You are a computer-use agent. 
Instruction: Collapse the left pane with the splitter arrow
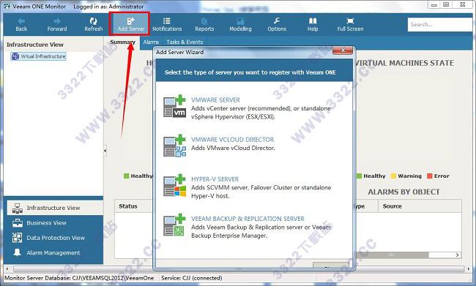[x=105, y=151]
